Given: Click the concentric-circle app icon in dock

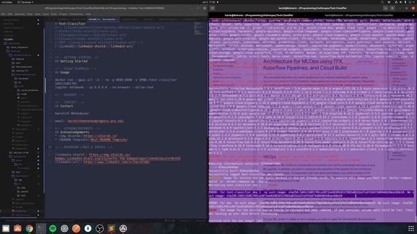Looking at the screenshot, I should (65, 228).
